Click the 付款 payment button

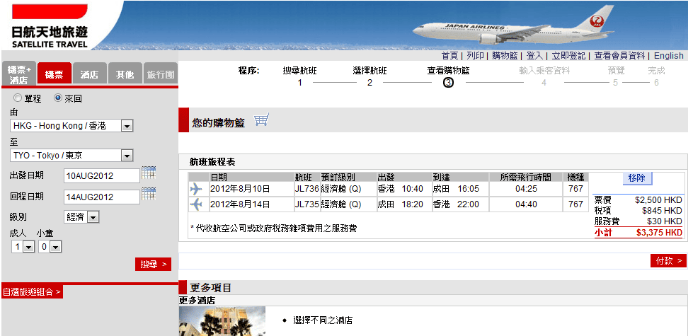[668, 261]
